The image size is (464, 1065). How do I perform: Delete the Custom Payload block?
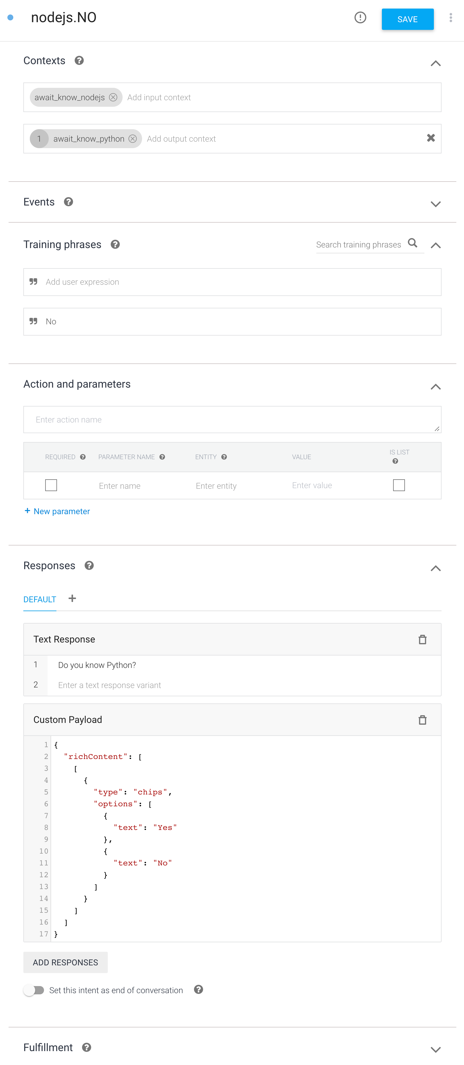point(422,720)
